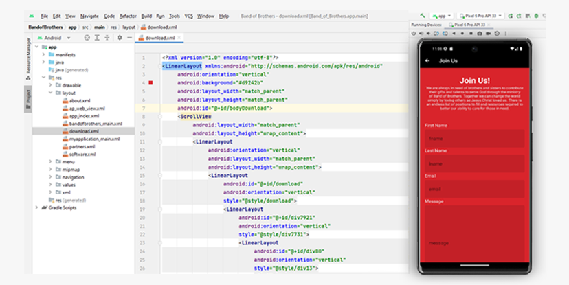Screen dimensions: 569x285
Task: Collapse the res folder
Action: (x=43, y=78)
